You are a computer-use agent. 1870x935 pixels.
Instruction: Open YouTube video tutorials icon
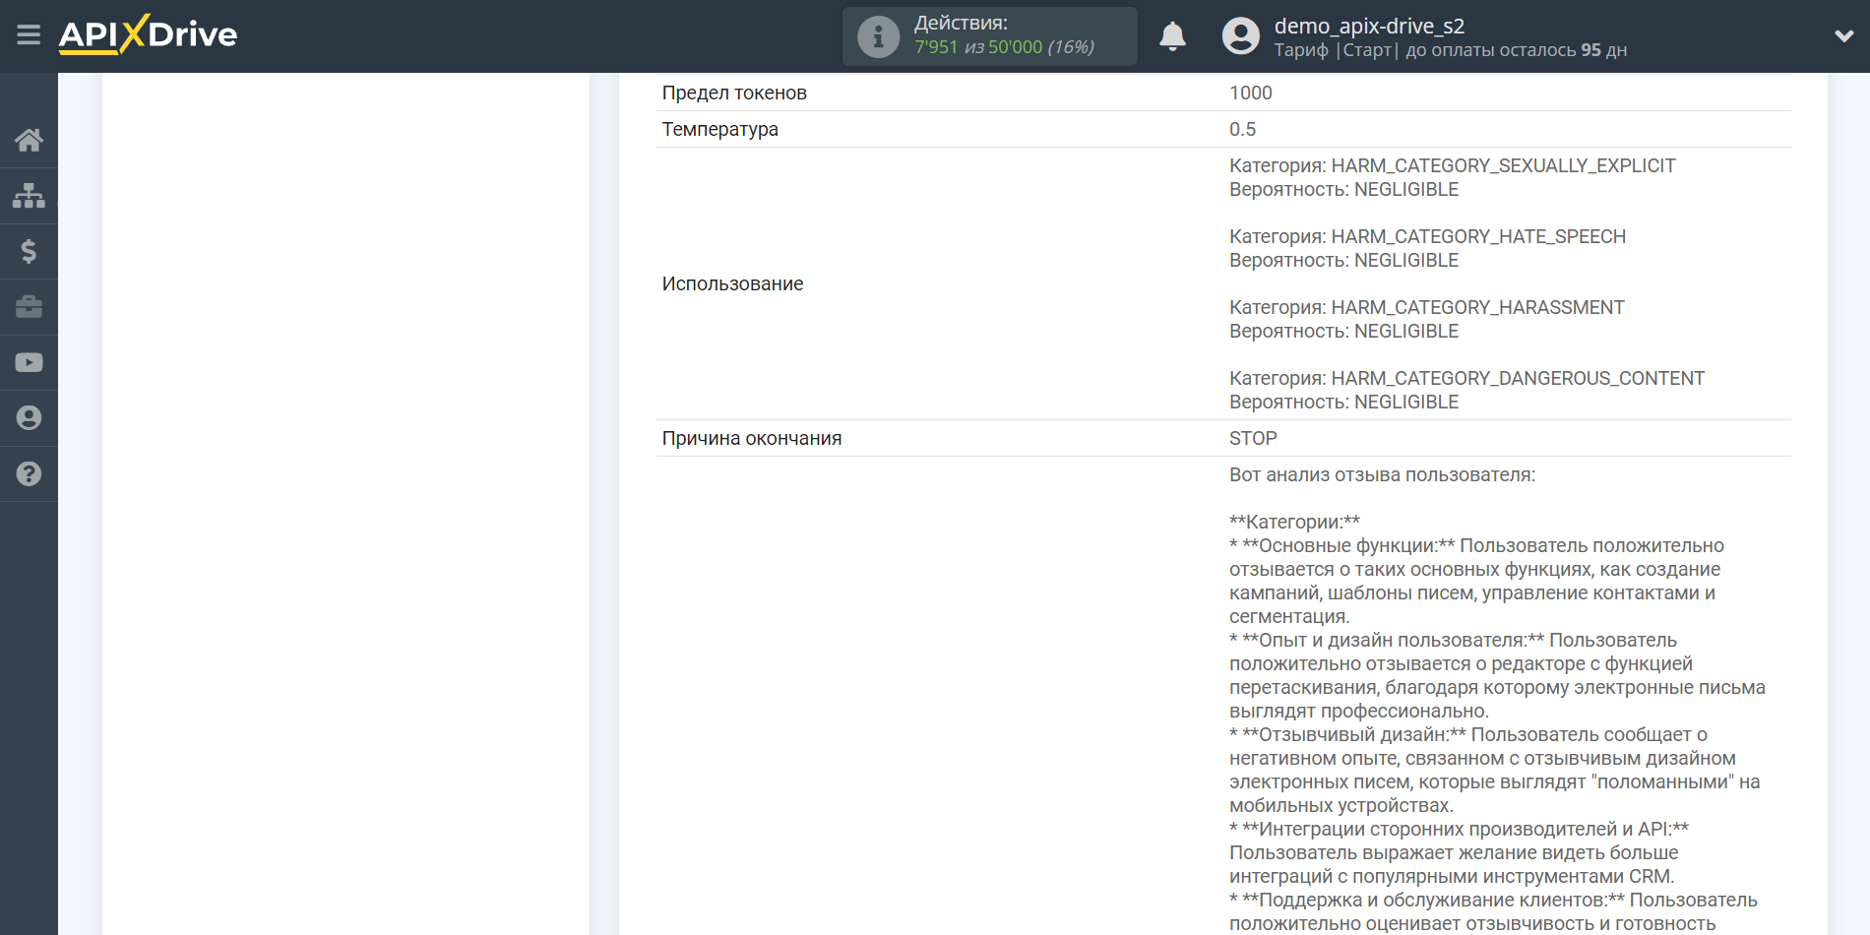pos(29,362)
